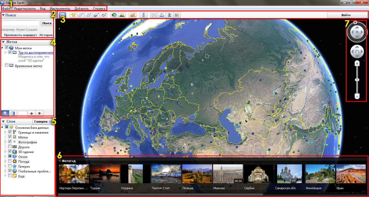Image resolution: width=369 pixels, height=197 pixels.
Task: Click the Record a Tour camera icon
Action: (x=104, y=15)
